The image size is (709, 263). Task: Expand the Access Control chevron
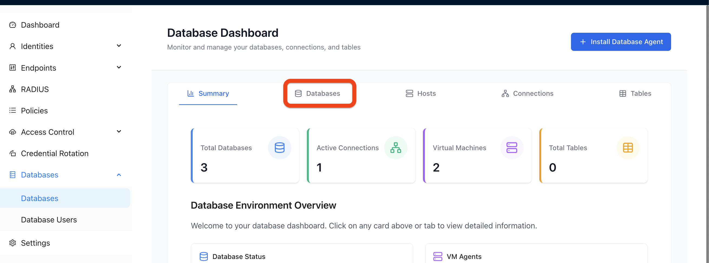pos(119,131)
